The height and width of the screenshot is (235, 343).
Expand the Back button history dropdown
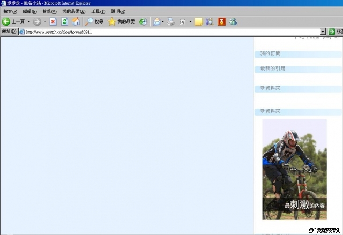click(x=28, y=21)
